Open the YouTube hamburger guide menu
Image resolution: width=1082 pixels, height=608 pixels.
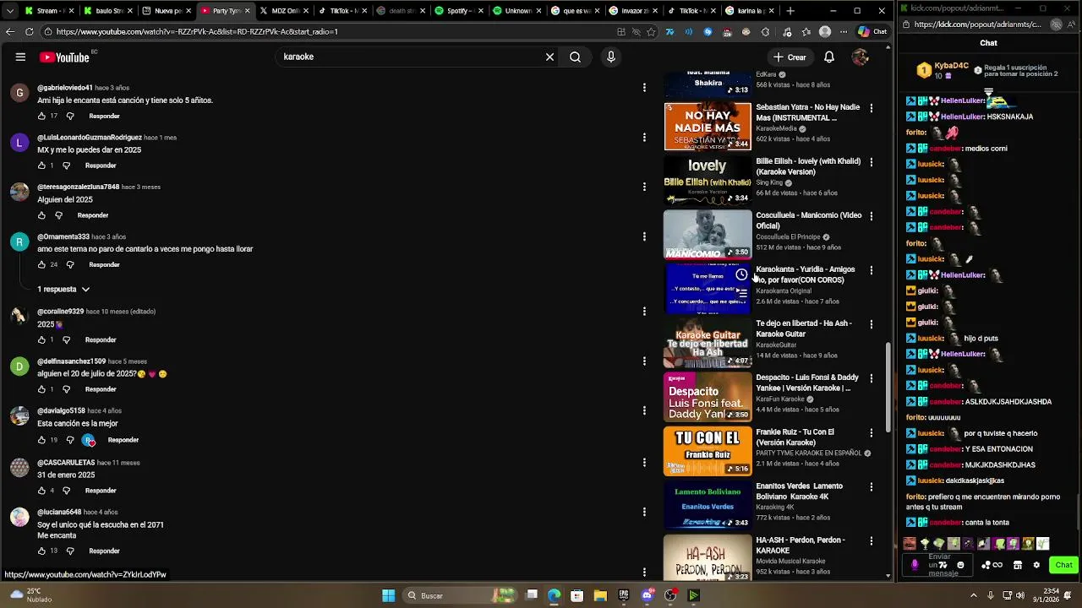click(20, 57)
